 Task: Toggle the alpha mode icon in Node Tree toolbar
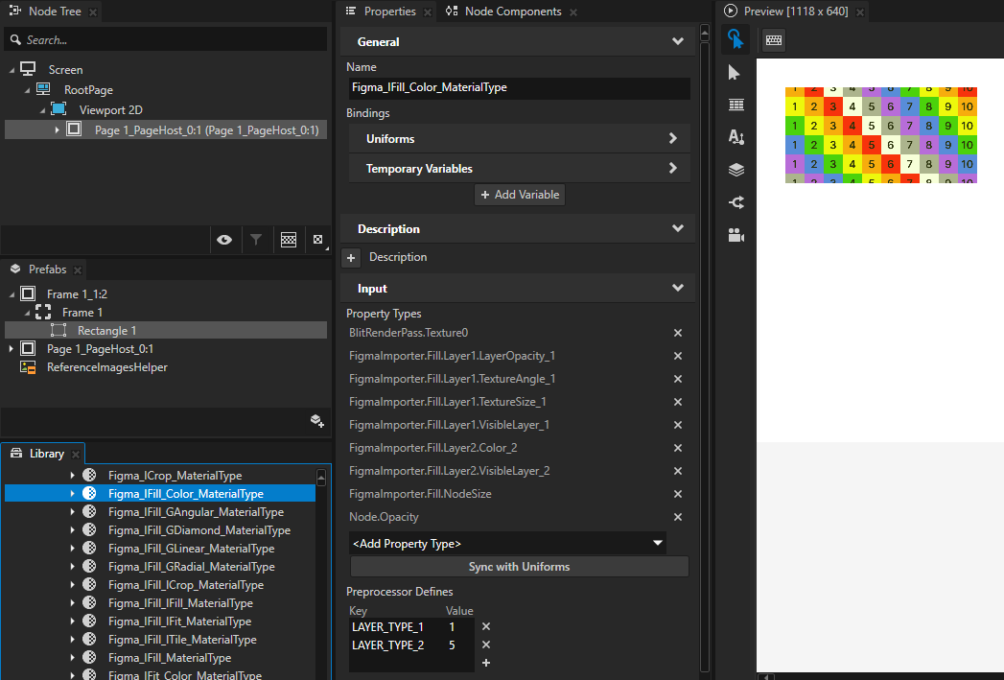point(318,240)
